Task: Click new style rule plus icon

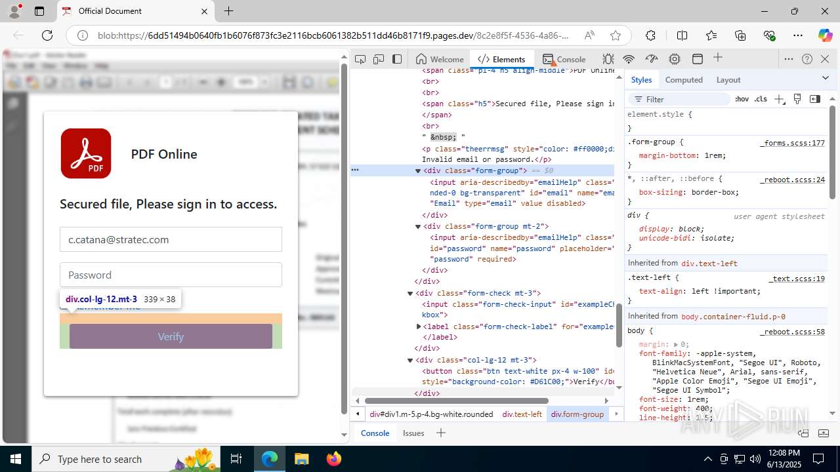Action: coord(779,99)
